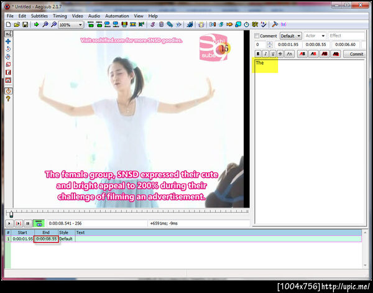Image resolution: width=373 pixels, height=293 pixels.
Task: Open the Subtitles menu
Action: click(x=40, y=16)
